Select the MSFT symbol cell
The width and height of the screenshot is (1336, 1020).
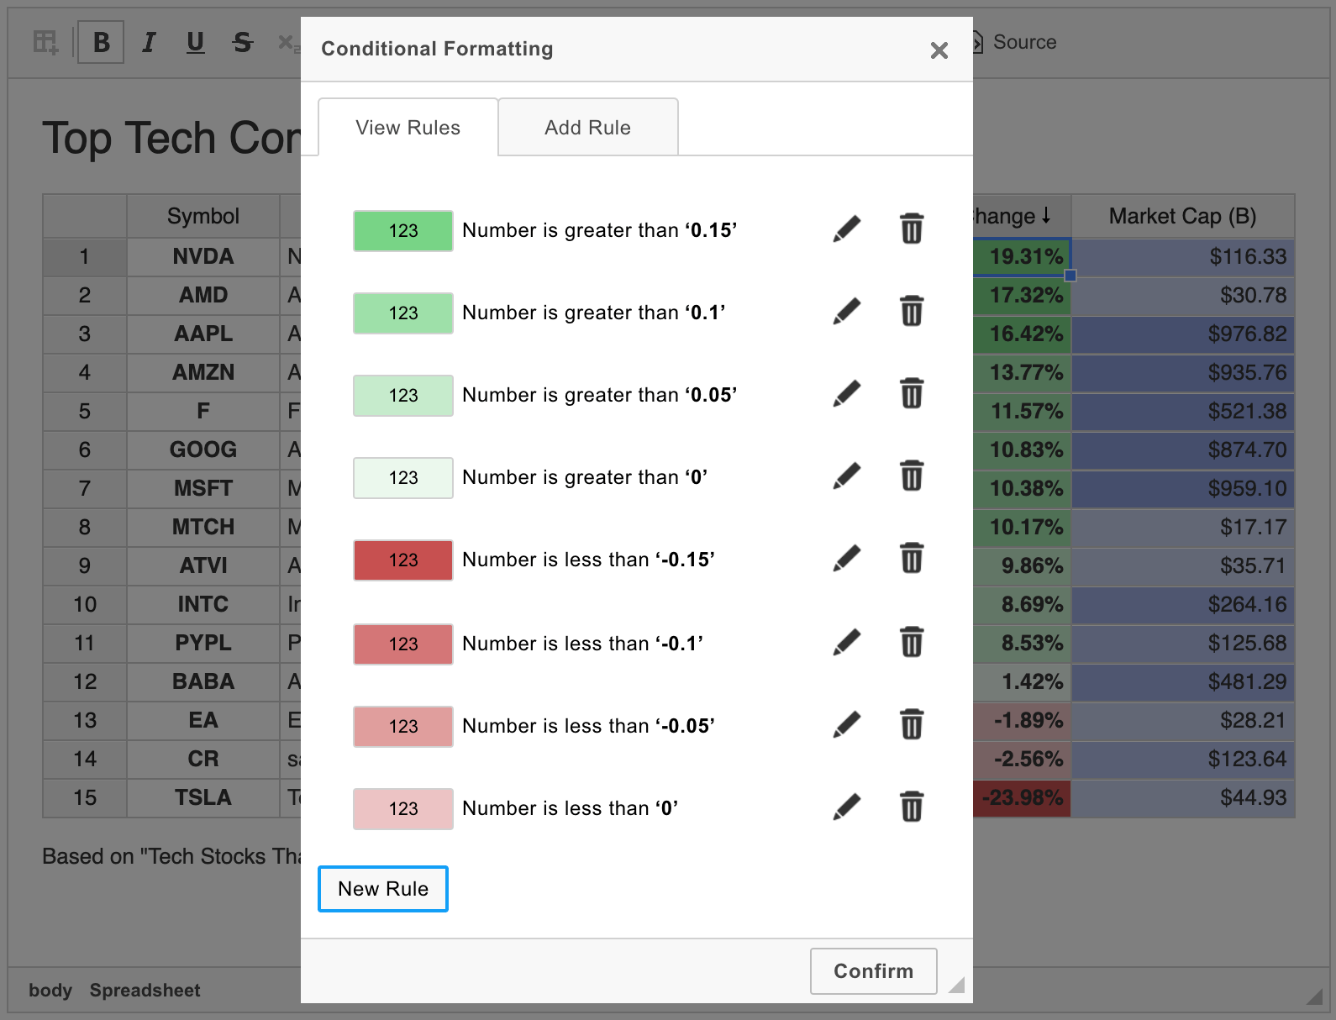203,488
